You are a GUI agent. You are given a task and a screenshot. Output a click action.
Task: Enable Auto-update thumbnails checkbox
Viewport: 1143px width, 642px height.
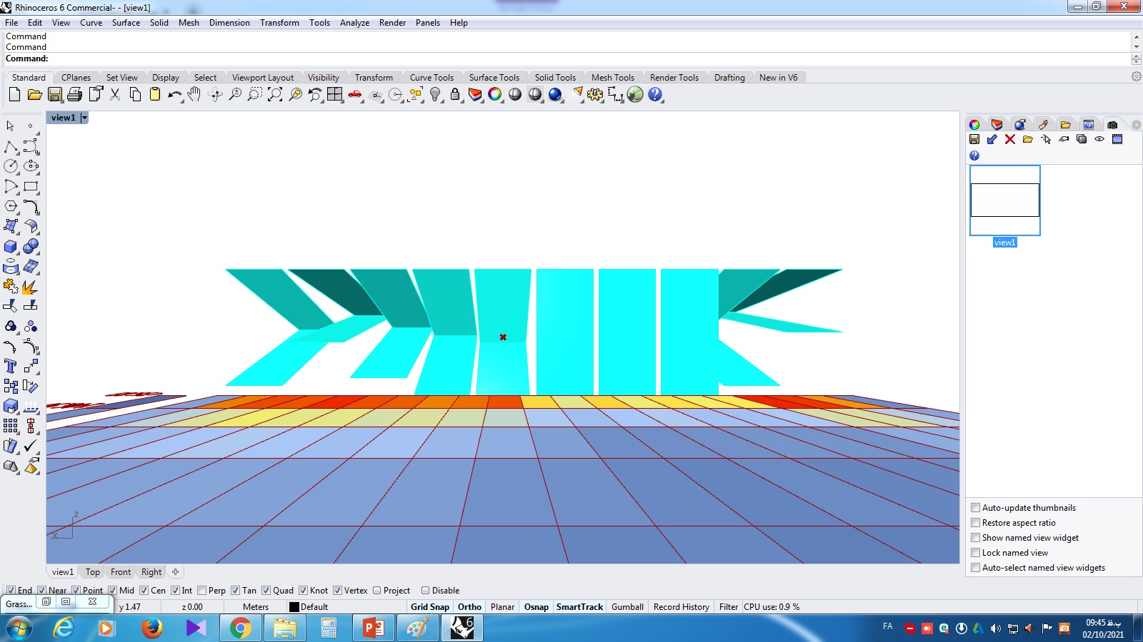975,508
